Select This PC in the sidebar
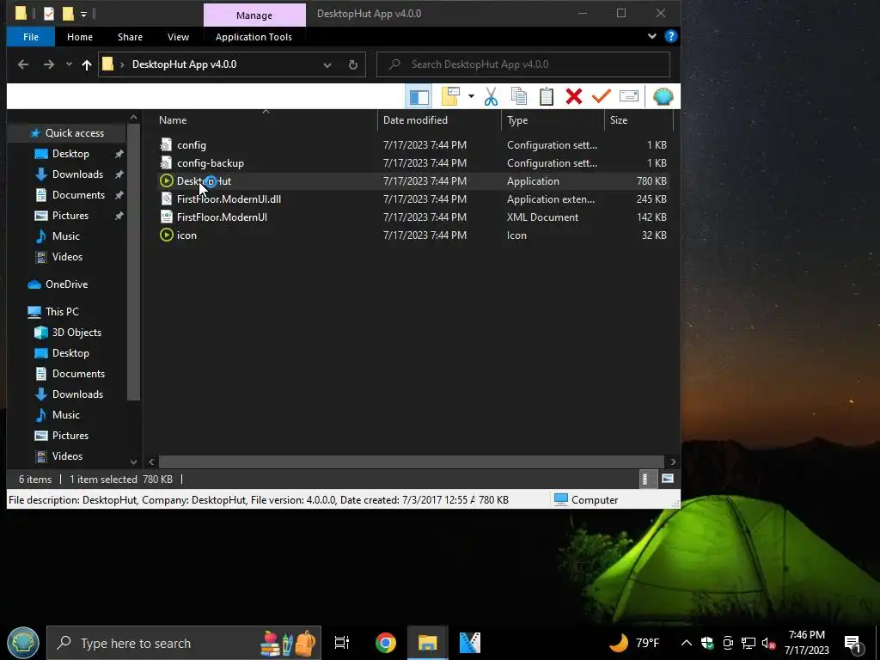Image resolution: width=880 pixels, height=660 pixels. click(62, 311)
